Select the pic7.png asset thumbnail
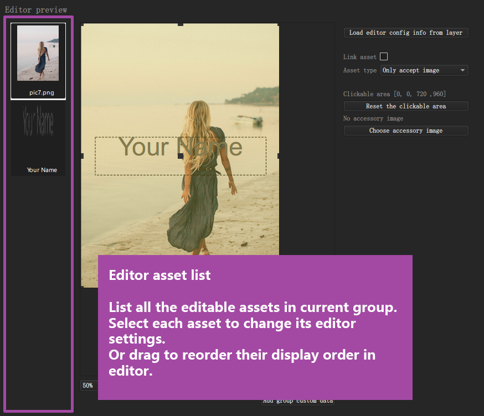Viewport: 484px width, 416px height. click(38, 61)
